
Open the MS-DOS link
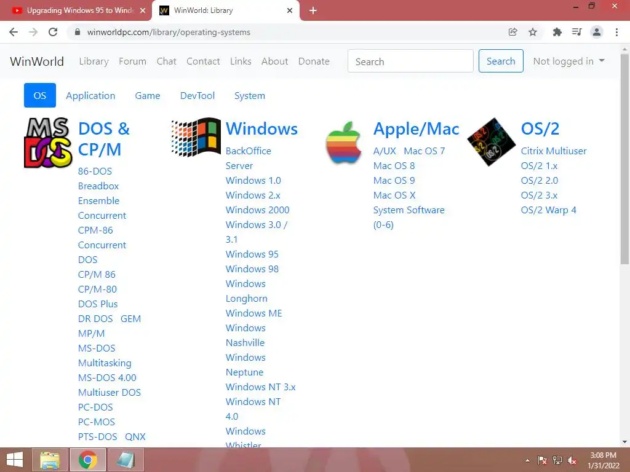(97, 348)
